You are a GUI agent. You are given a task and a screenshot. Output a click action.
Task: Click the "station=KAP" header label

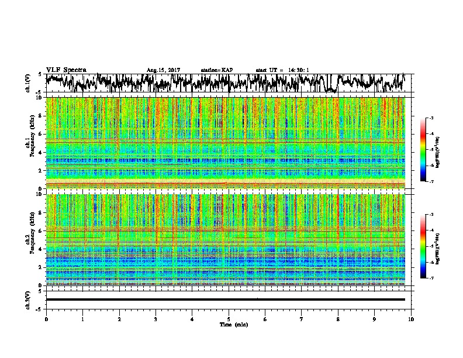[217, 70]
